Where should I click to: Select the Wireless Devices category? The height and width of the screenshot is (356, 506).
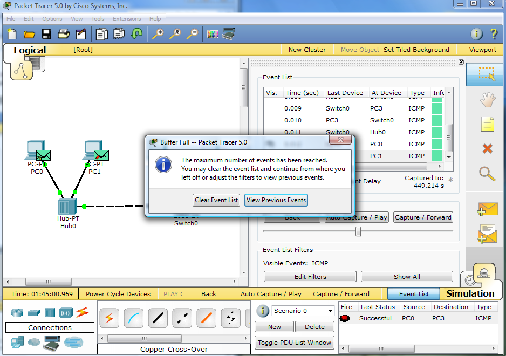66,312
